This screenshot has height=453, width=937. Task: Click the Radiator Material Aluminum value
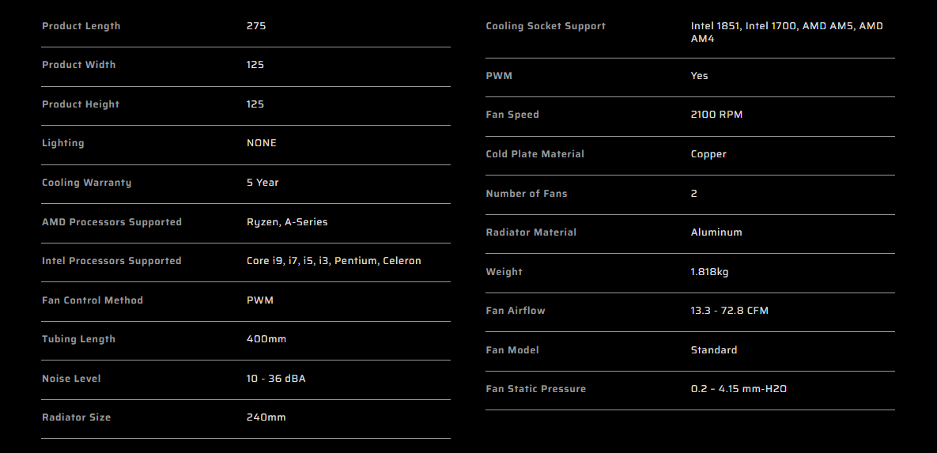click(716, 232)
